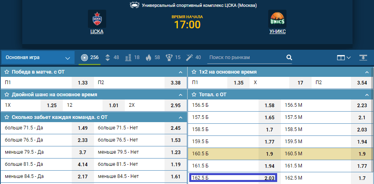Open the УНИКС team link

click(x=278, y=32)
